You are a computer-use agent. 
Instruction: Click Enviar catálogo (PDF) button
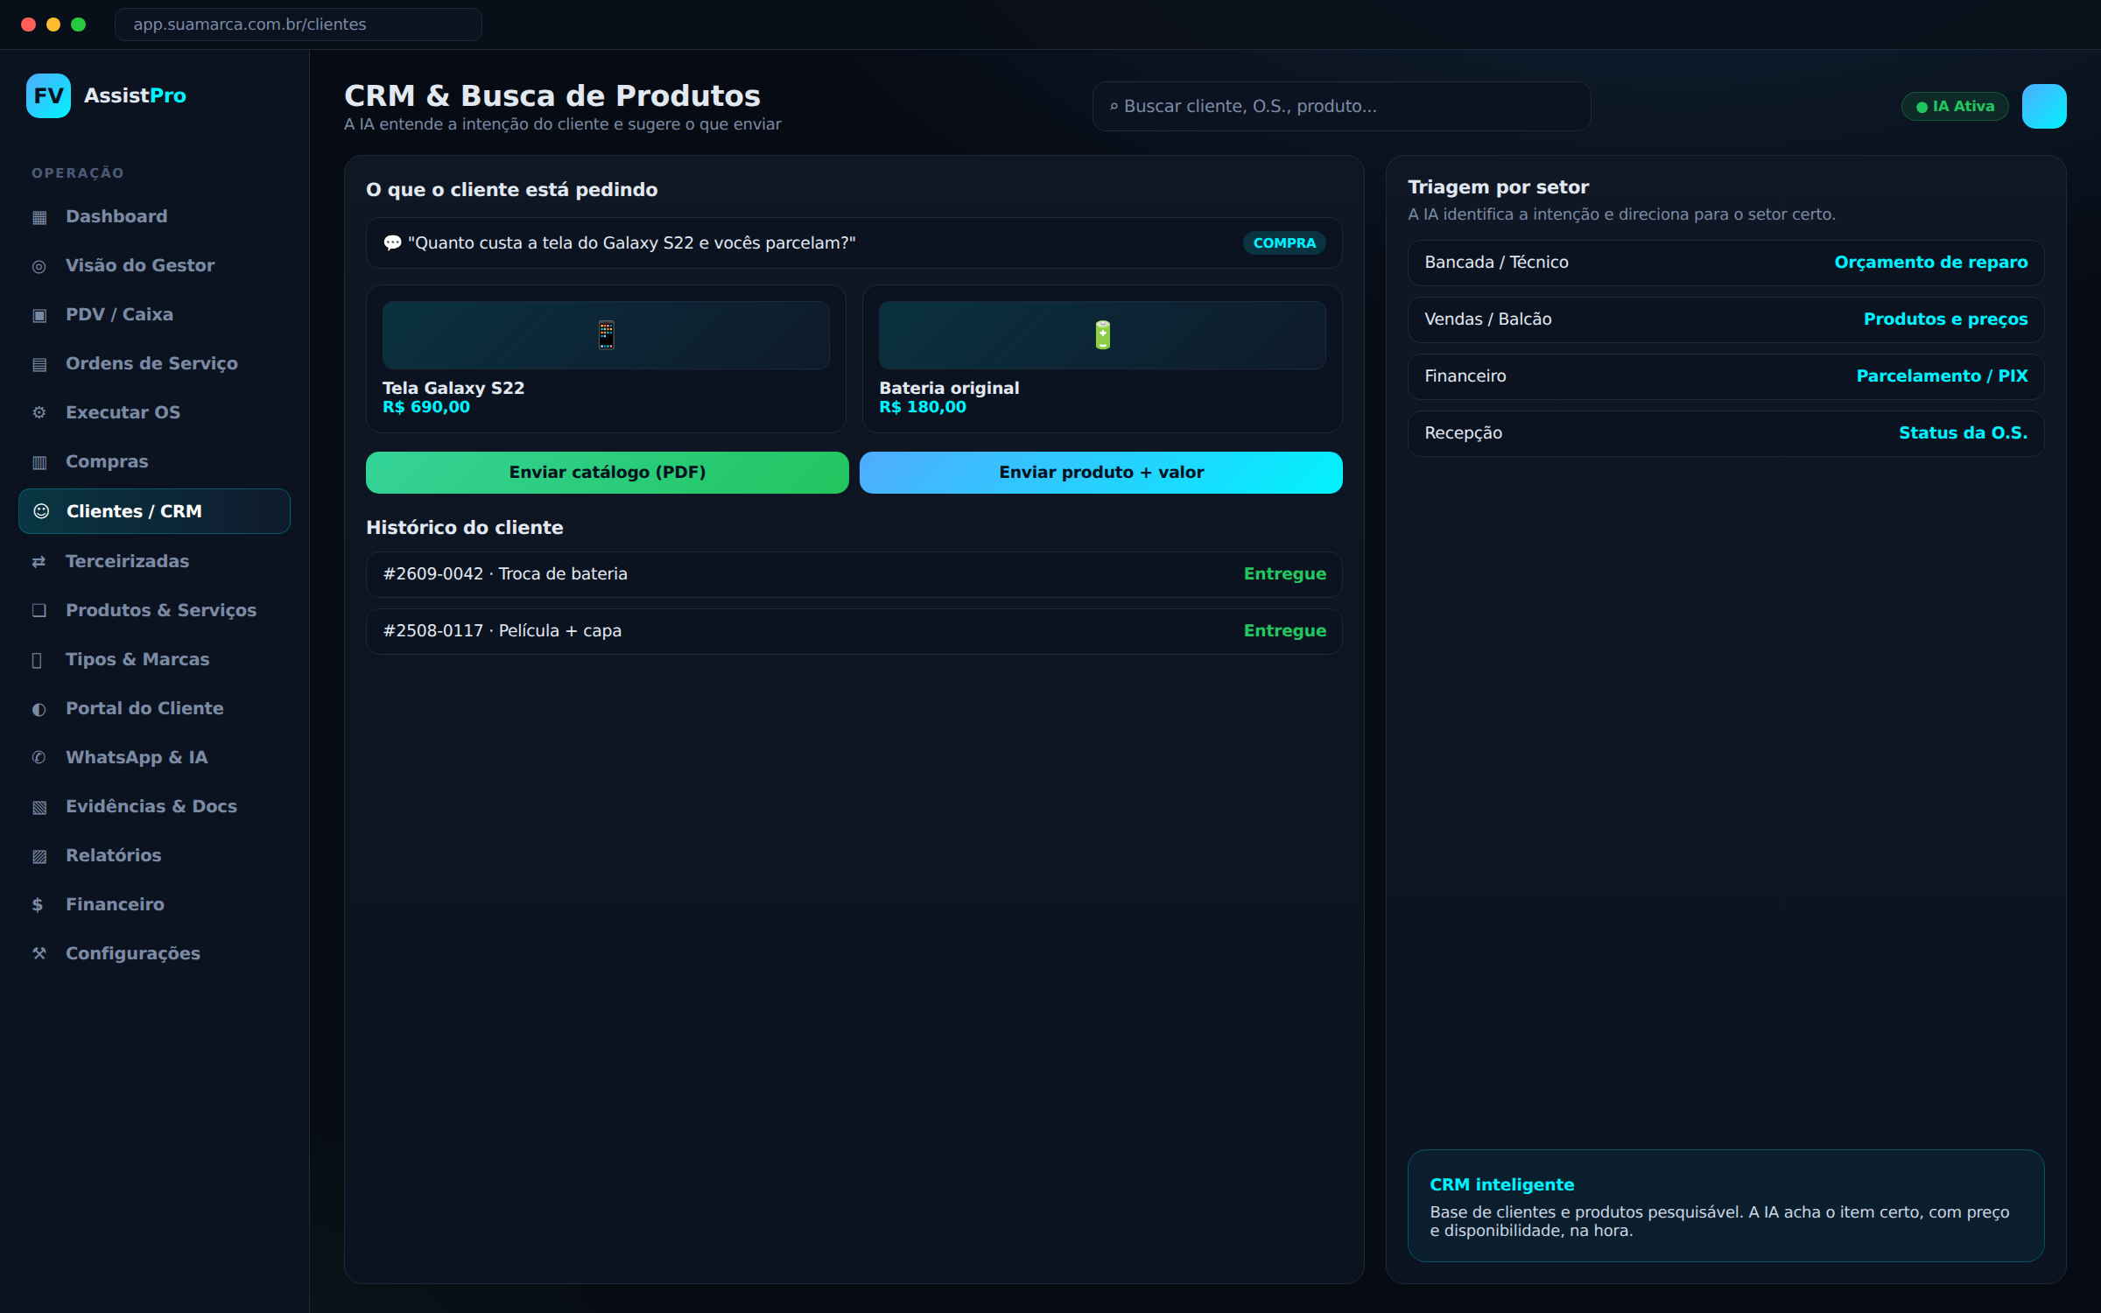(607, 472)
